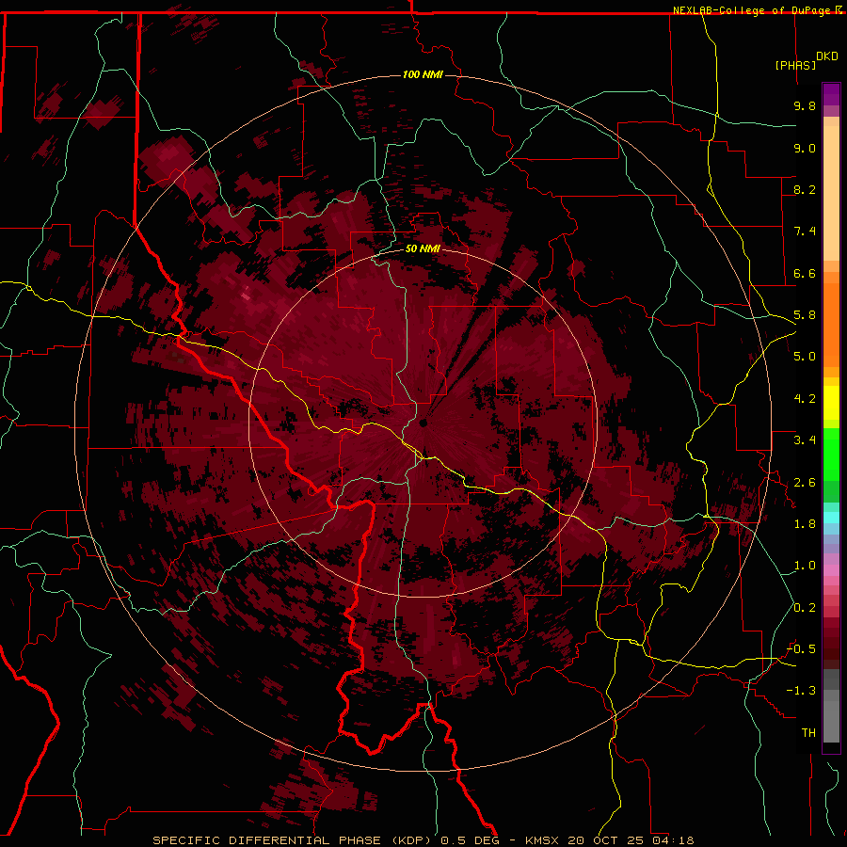Click the 5.0 value on the color scale
This screenshot has width=847, height=847.
(x=805, y=357)
